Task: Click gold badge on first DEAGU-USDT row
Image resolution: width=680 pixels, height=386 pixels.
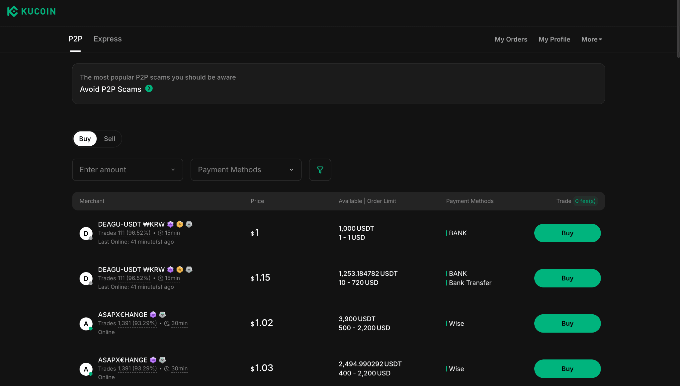Action: pyautogui.click(x=180, y=224)
